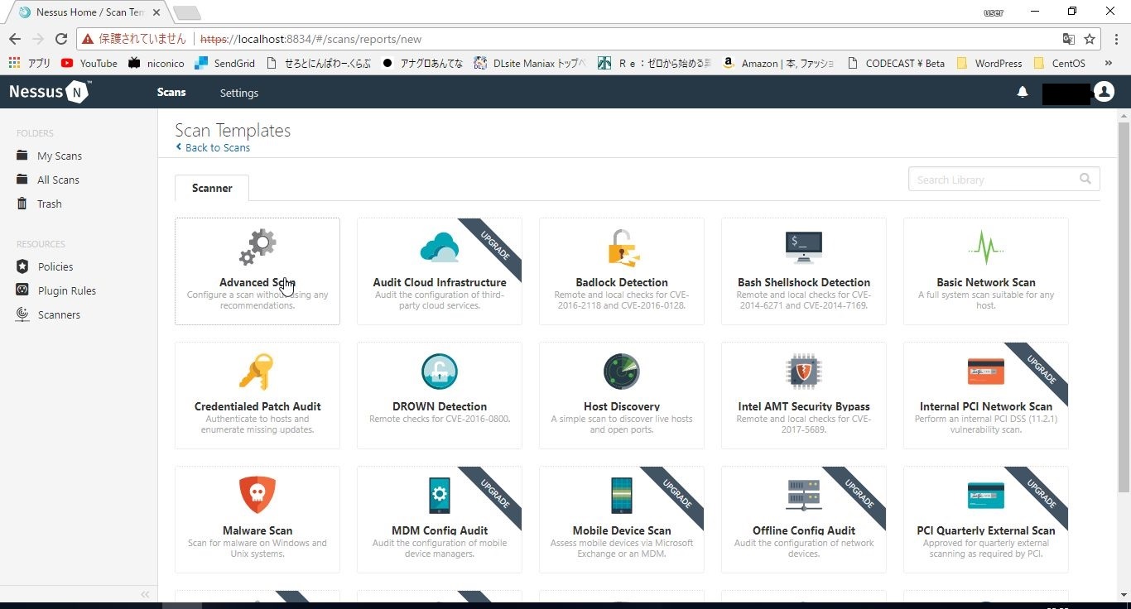Choose DROWN Detection lock icon
1131x609 pixels.
tap(439, 372)
